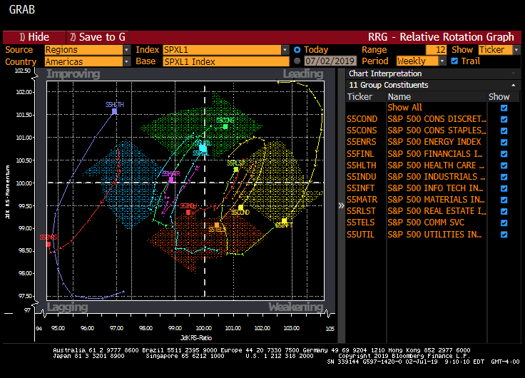Toggle the S5HLTH show checkbox
The image size is (525, 378).
tap(504, 165)
